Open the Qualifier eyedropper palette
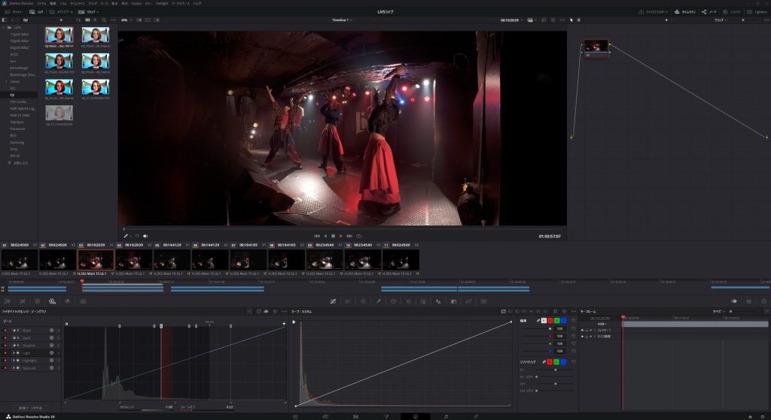Screen dimensions: 771x420 click(x=378, y=301)
